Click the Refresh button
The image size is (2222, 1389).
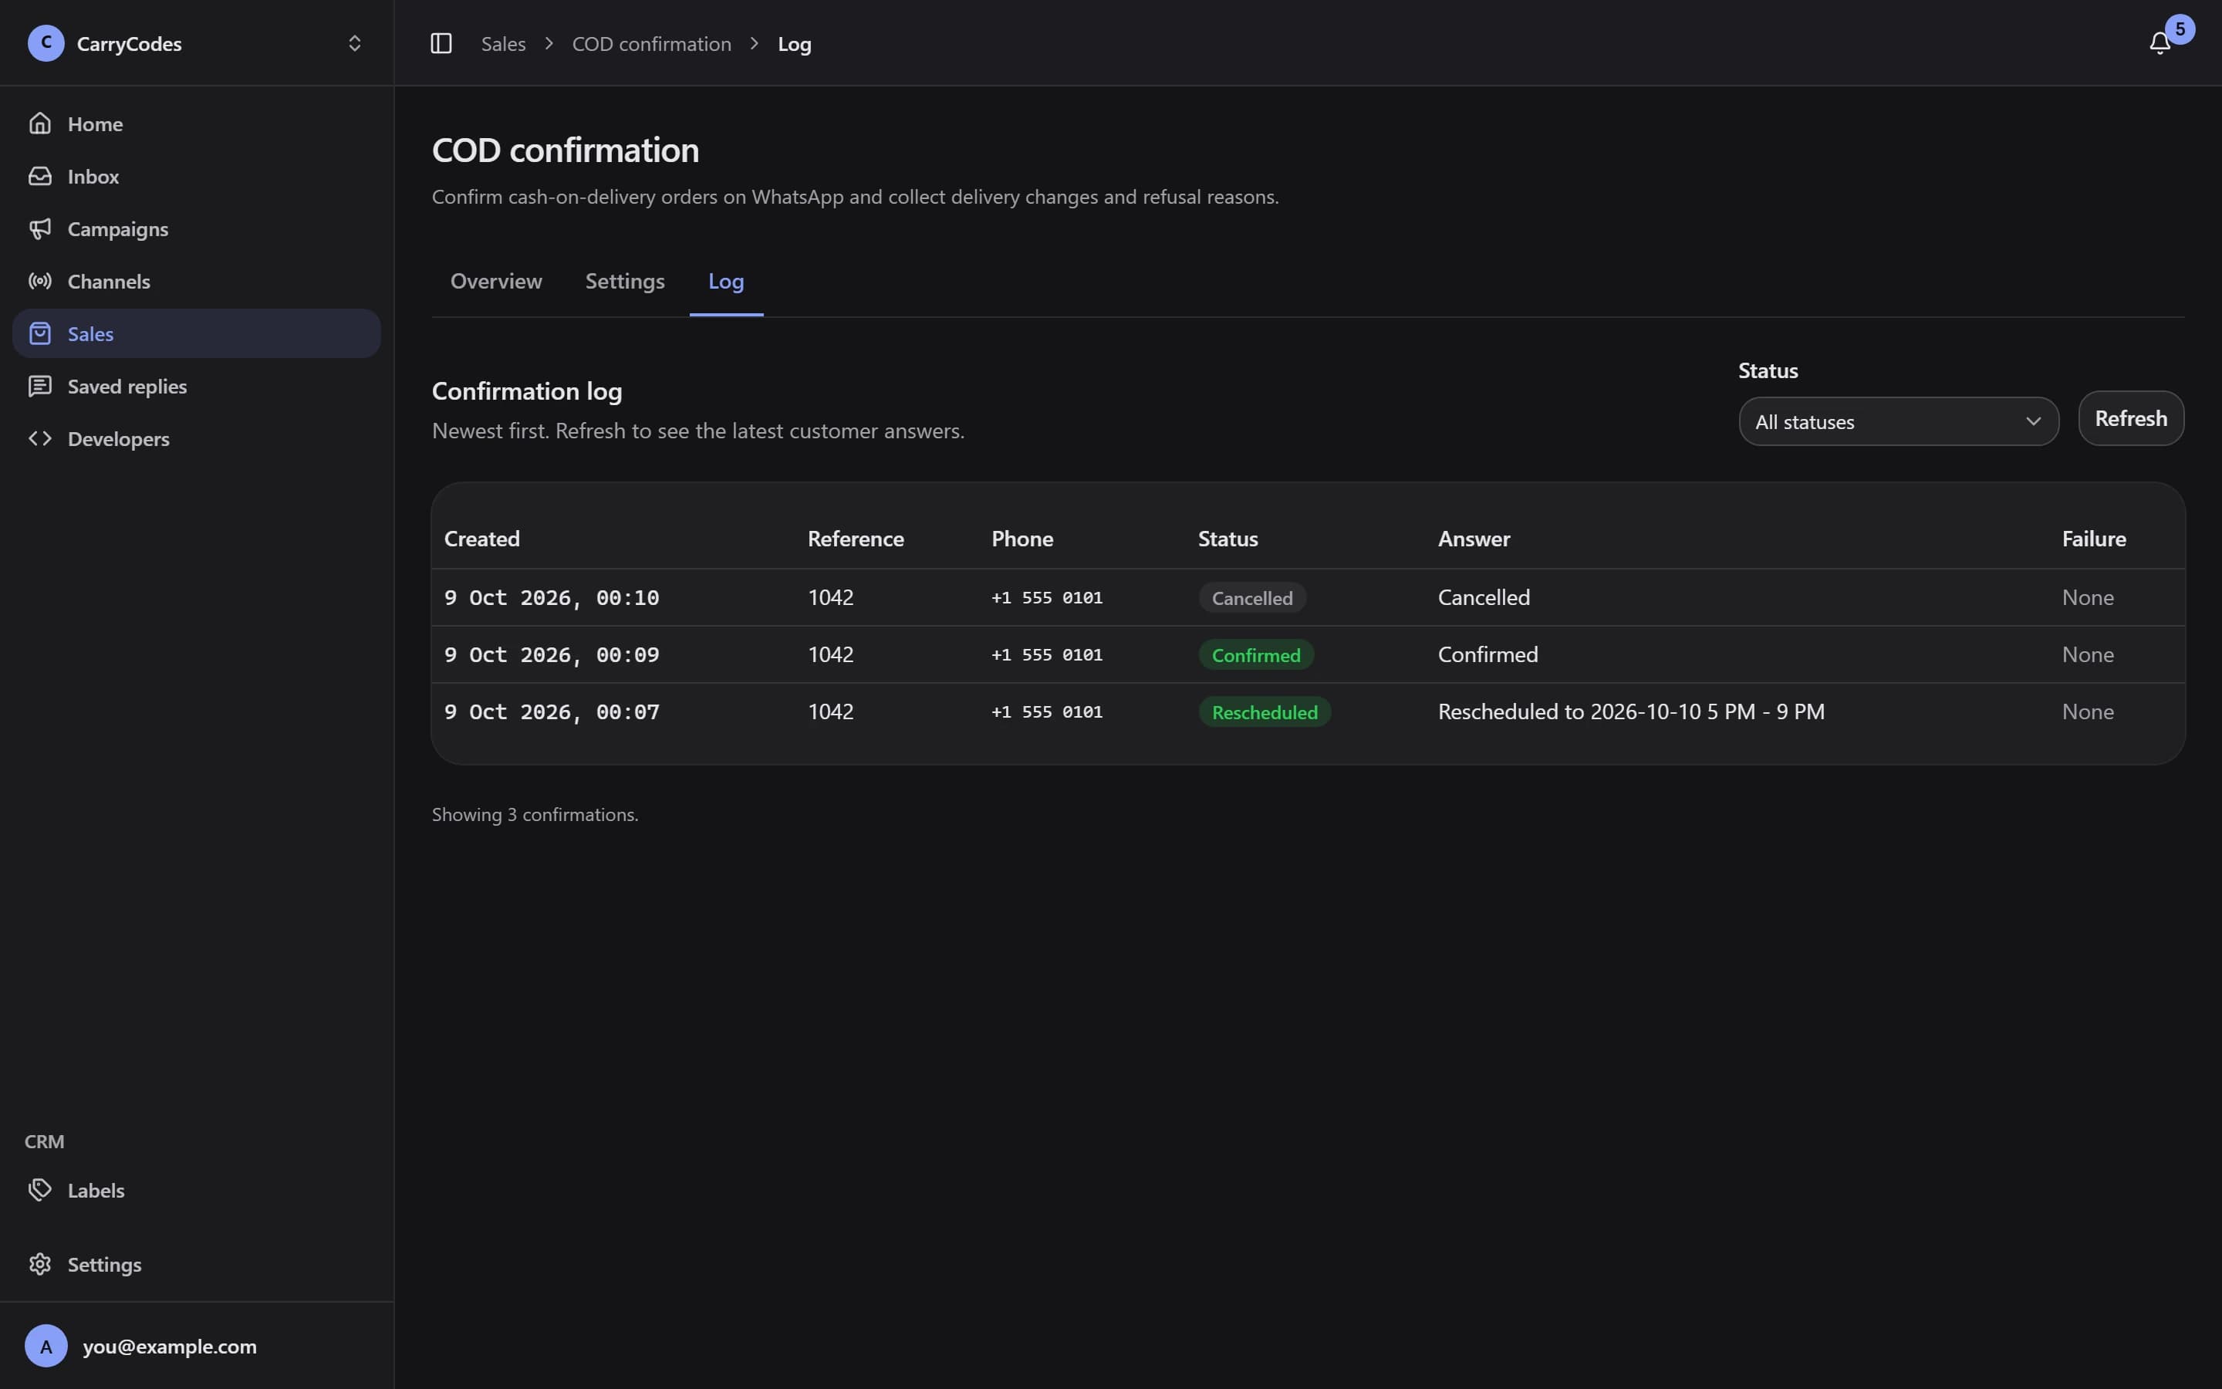click(x=2130, y=419)
